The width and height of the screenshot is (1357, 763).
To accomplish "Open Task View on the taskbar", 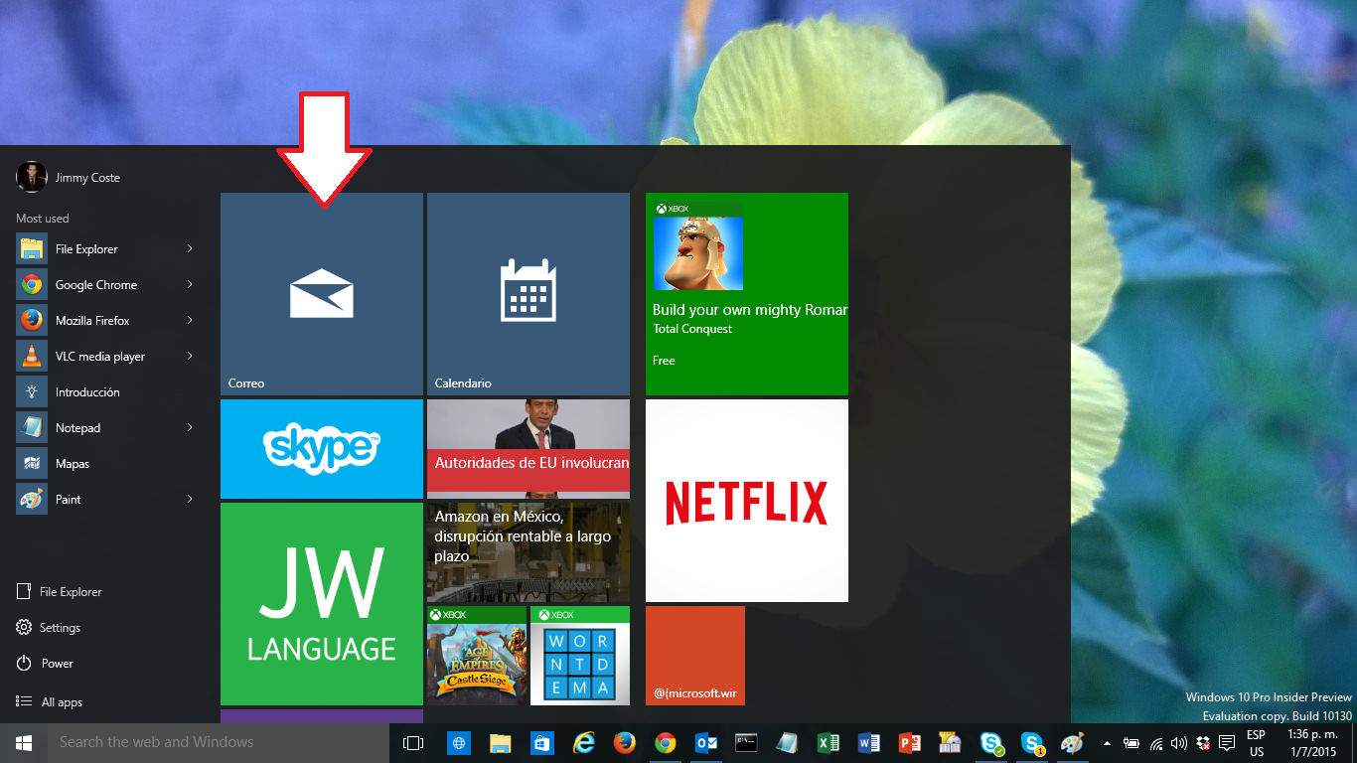I will pos(413,743).
